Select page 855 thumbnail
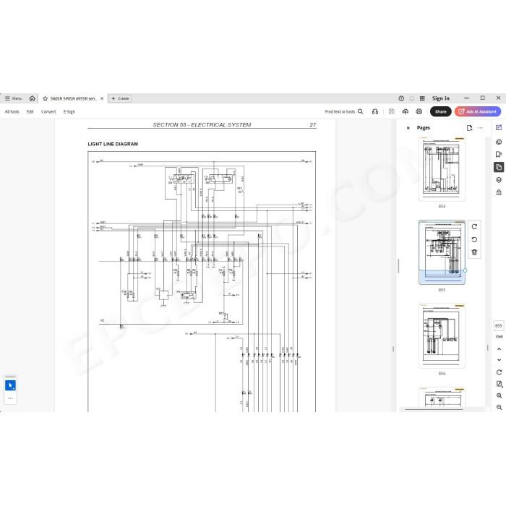The width and height of the screenshot is (506, 506). (442, 253)
